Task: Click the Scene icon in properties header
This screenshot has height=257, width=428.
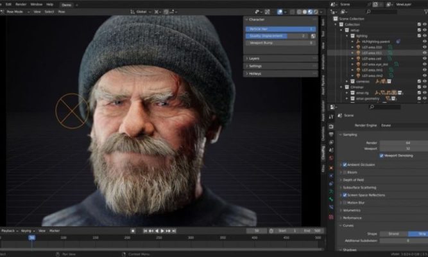Action: [339, 116]
